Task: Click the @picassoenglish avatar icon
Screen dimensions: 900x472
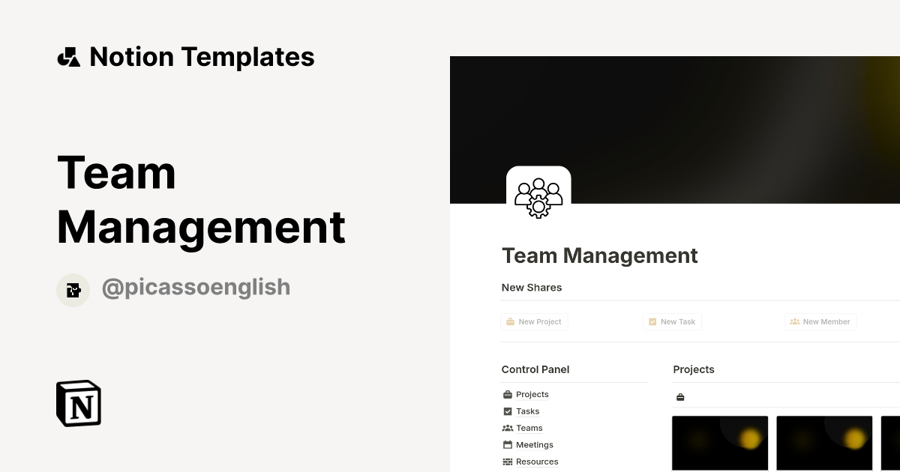Action: click(x=73, y=289)
